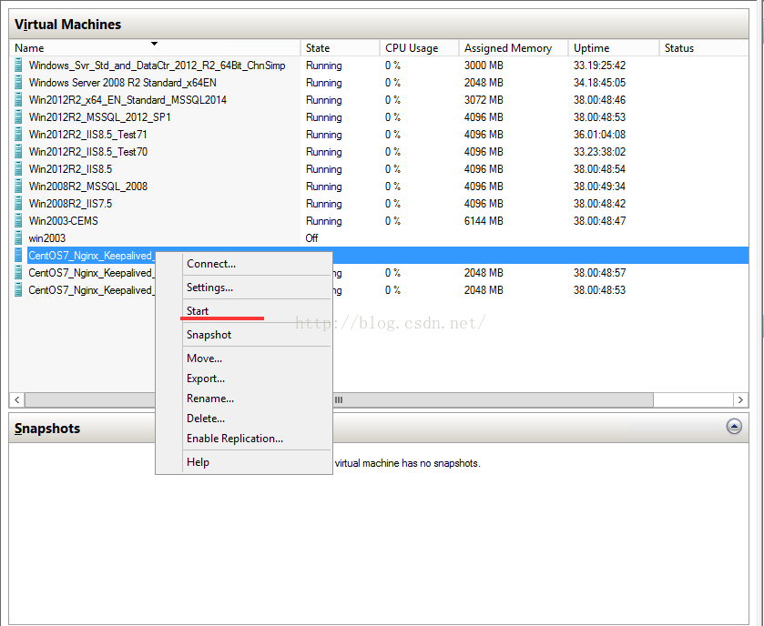Click the 3000 MB assigned memory value

484,66
